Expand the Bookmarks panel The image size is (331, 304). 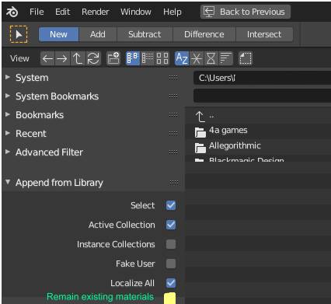[8, 114]
